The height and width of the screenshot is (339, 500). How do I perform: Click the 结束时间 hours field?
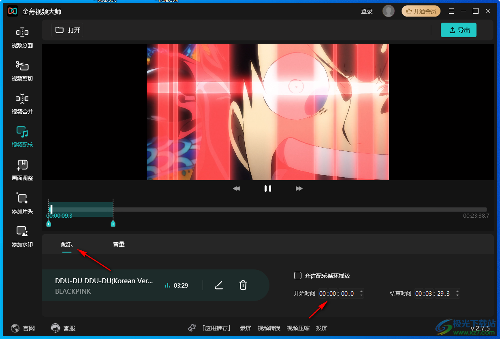419,294
